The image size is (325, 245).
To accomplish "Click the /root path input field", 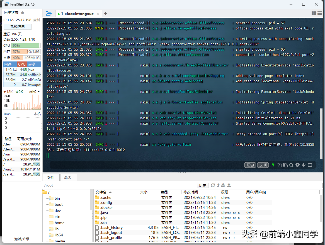I will tap(120, 185).
